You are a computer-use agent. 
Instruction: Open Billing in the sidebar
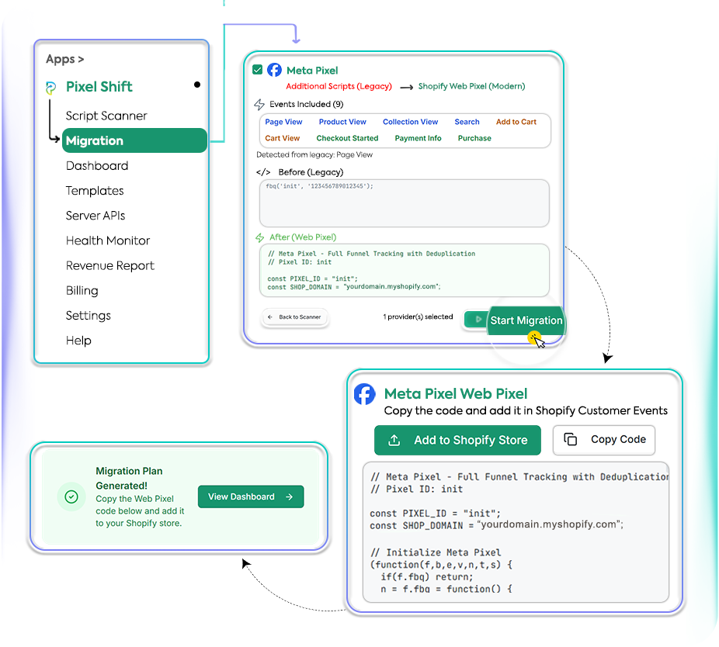[x=82, y=290]
